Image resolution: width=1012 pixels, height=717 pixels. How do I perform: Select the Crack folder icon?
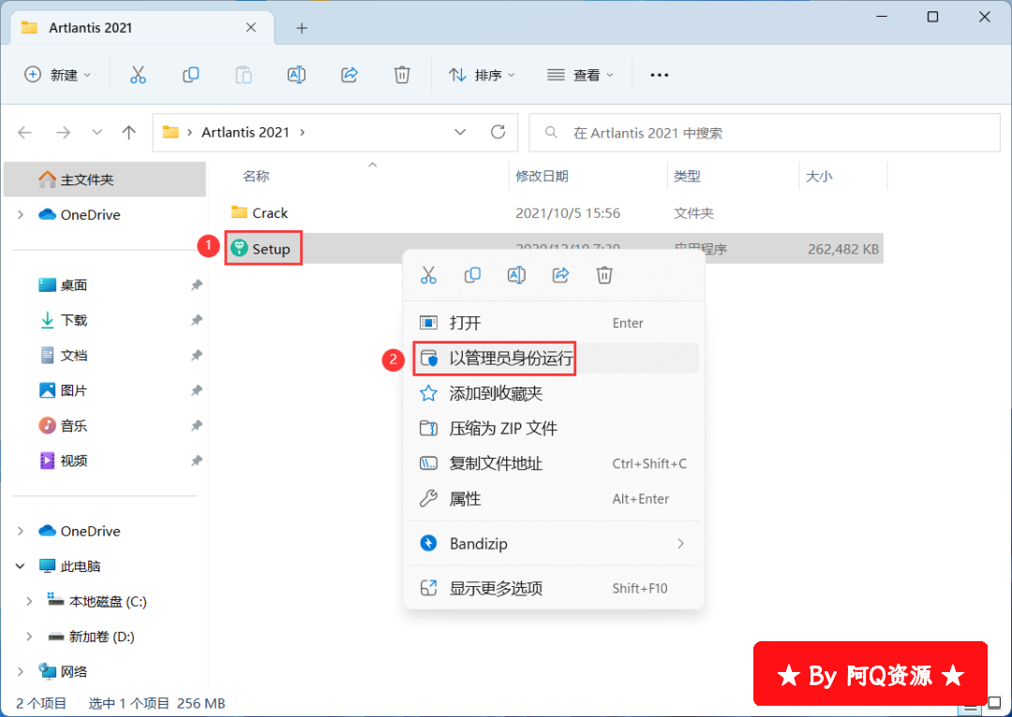(x=240, y=212)
